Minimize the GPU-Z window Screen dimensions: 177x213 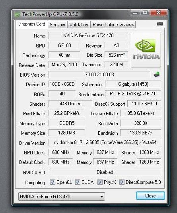135,13
